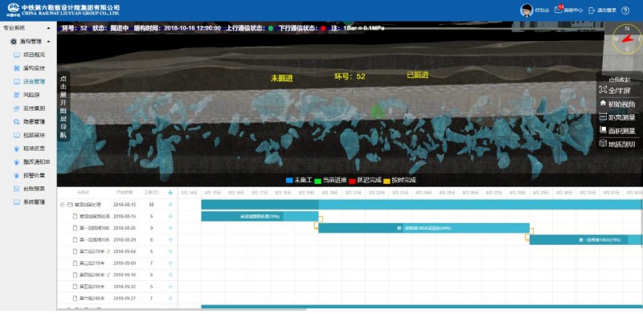
Task: Select the 面积测量 area measure tool
Action: coord(602,130)
